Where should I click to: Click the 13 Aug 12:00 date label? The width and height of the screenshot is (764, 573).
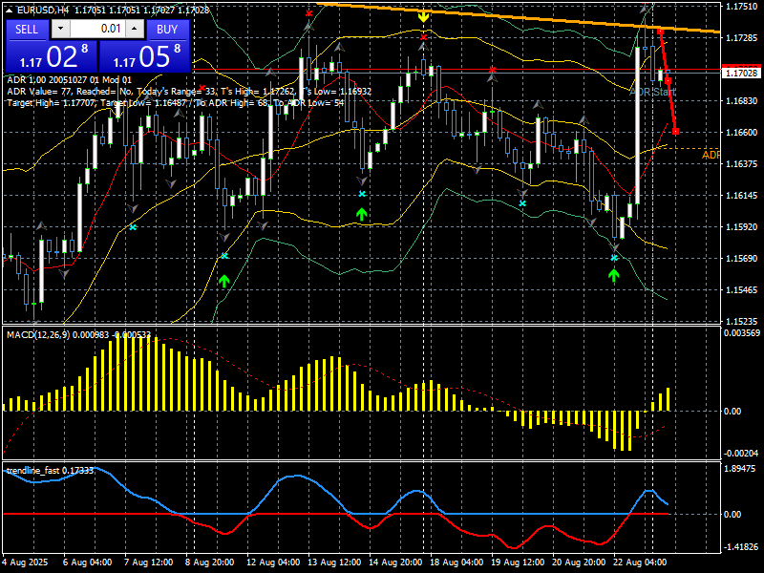coord(334,562)
